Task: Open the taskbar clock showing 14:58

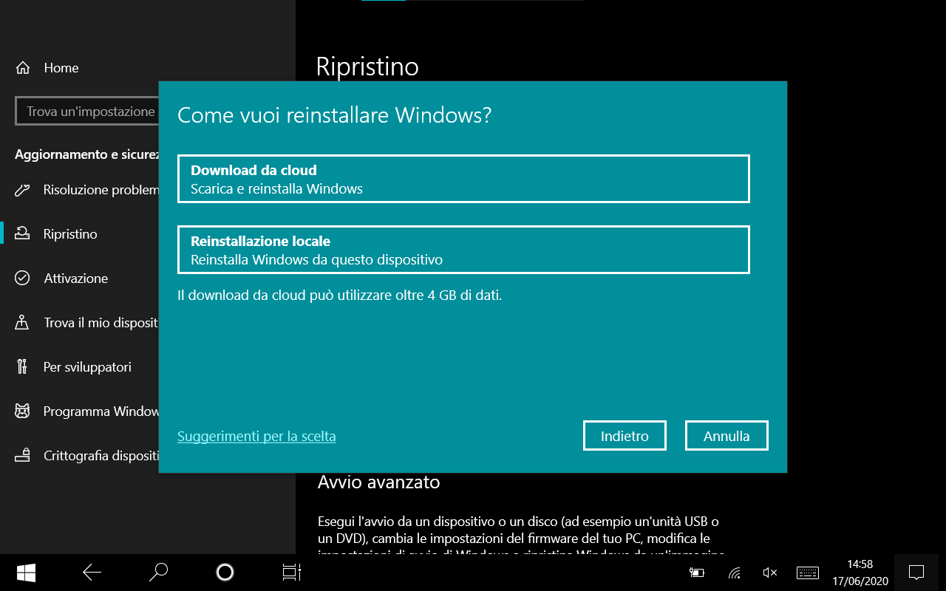Action: pos(860,573)
